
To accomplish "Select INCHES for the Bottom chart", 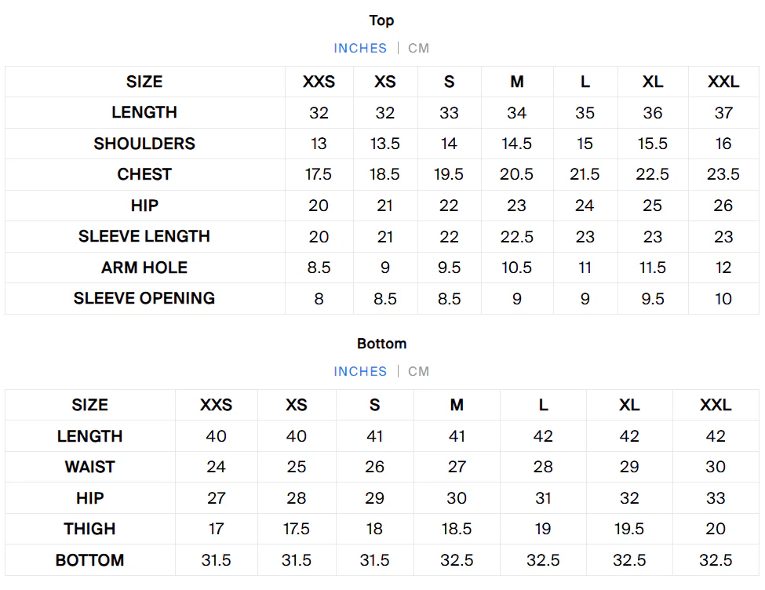I will click(x=360, y=371).
